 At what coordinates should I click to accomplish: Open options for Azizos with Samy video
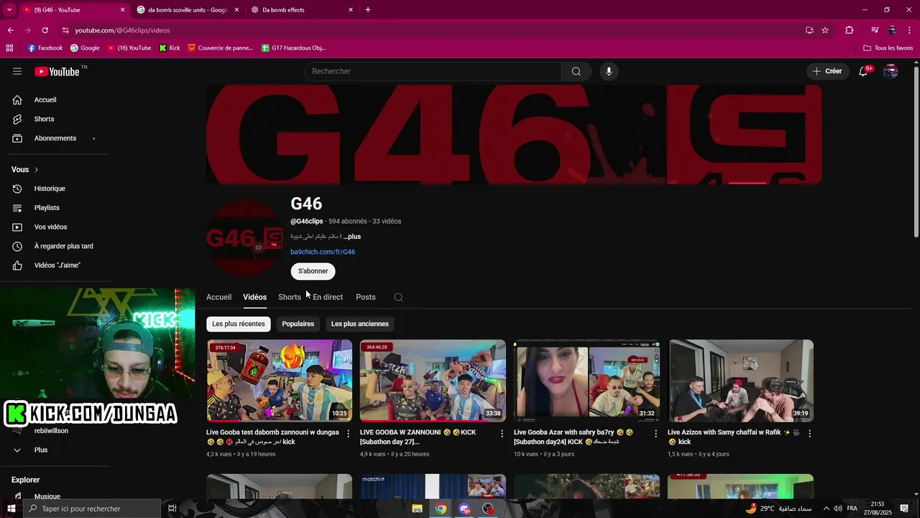click(x=810, y=433)
